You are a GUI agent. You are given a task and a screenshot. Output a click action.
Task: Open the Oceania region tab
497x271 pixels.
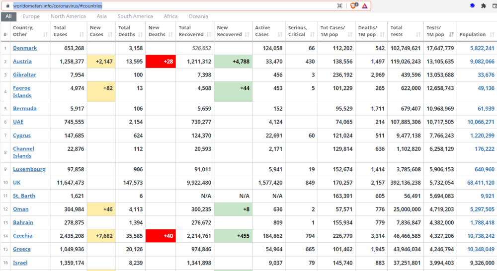198,16
